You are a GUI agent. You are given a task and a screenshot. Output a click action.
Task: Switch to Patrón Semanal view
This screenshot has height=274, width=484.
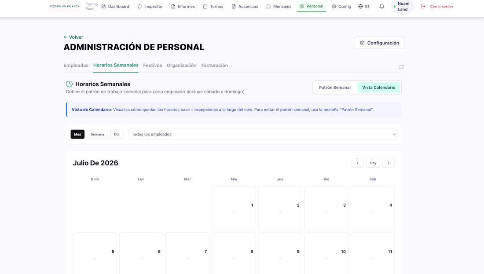(334, 88)
